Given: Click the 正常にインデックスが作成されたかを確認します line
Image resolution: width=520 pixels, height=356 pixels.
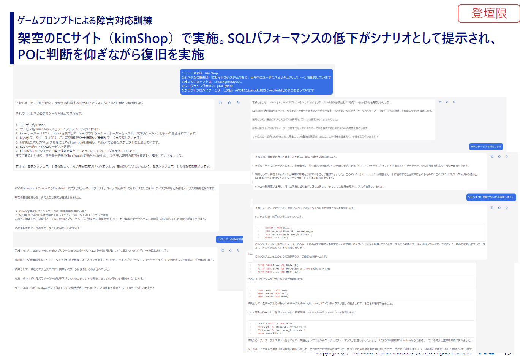Looking at the screenshot, I should click(x=276, y=279).
